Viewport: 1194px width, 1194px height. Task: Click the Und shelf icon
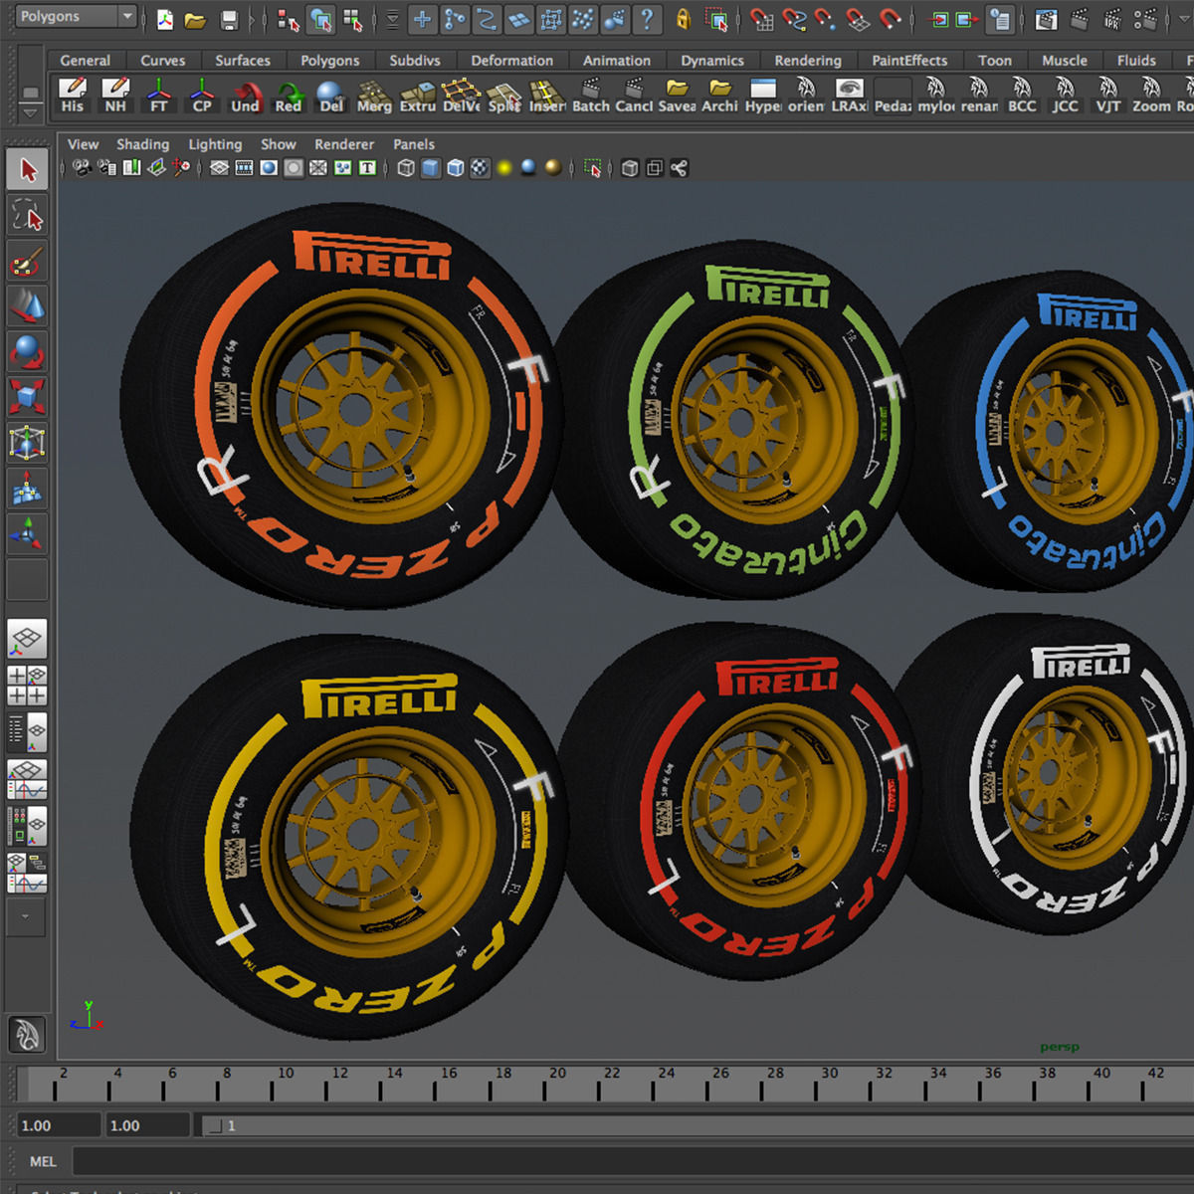[x=245, y=96]
